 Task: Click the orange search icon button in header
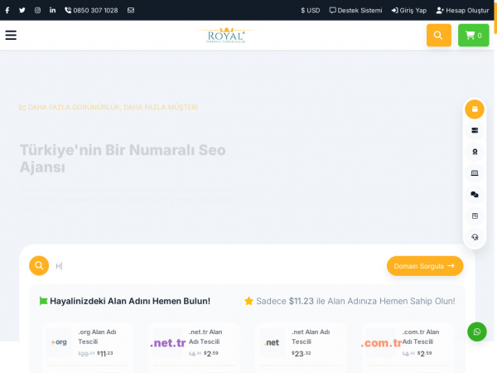tap(438, 36)
